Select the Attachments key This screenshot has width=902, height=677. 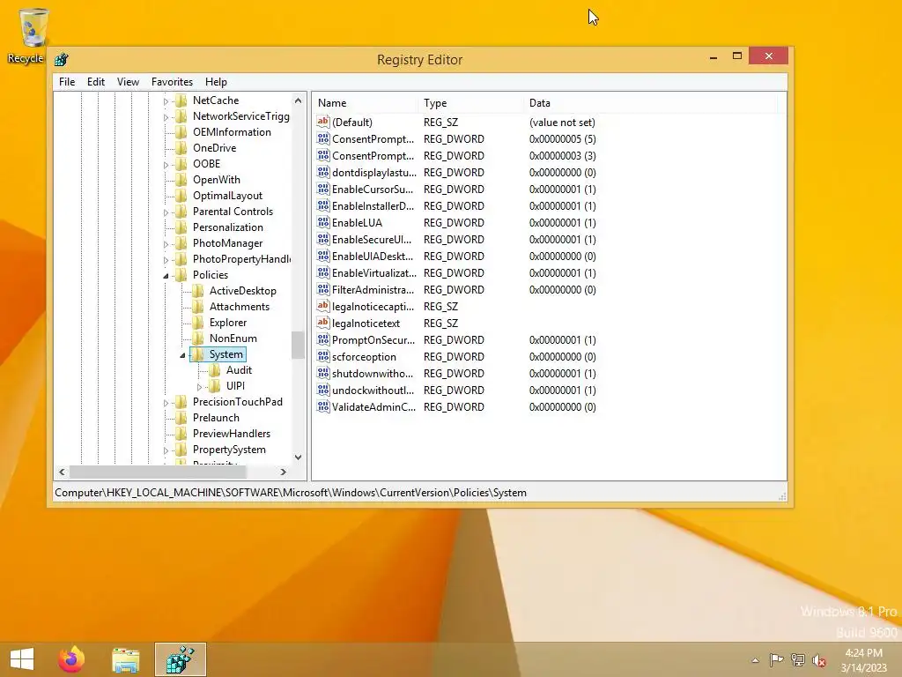239,306
